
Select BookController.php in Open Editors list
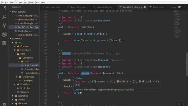click(24, 27)
